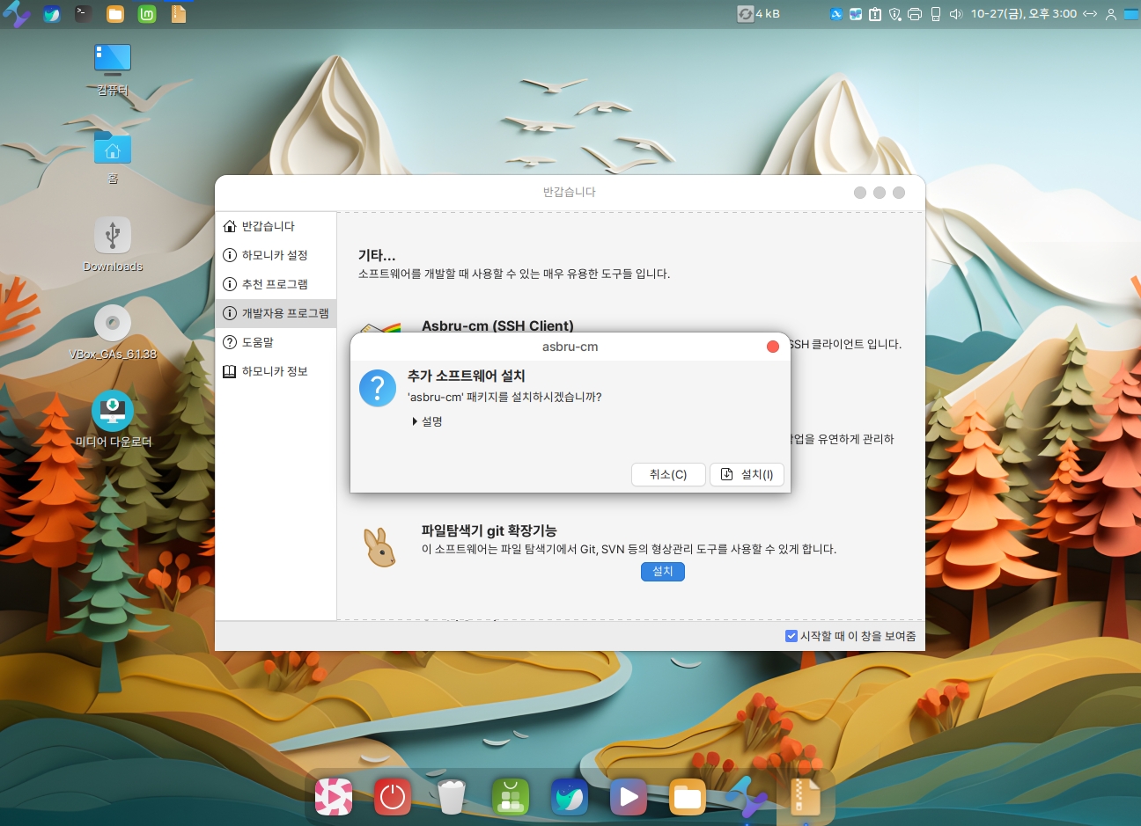This screenshot has width=1141, height=826.
Task: Select 하모니카 설정 in the sidebar
Action: pyautogui.click(x=274, y=255)
